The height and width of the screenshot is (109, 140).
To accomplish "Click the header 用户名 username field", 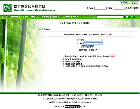I will tap(101, 8).
